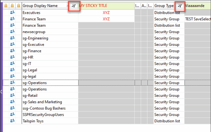Click the group icon beside SSPRSecurityGroupUsers
This screenshot has height=132, width=211.
pos(12,115)
